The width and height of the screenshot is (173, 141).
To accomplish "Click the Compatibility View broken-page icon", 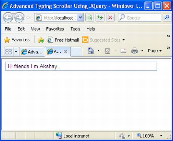I will point(90,17).
